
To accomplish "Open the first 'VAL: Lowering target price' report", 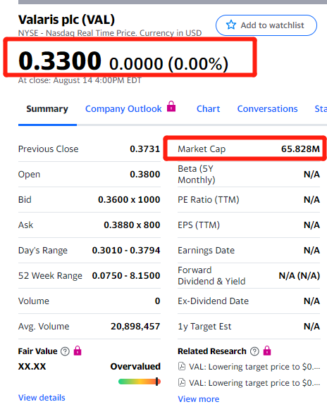I will (x=254, y=367).
